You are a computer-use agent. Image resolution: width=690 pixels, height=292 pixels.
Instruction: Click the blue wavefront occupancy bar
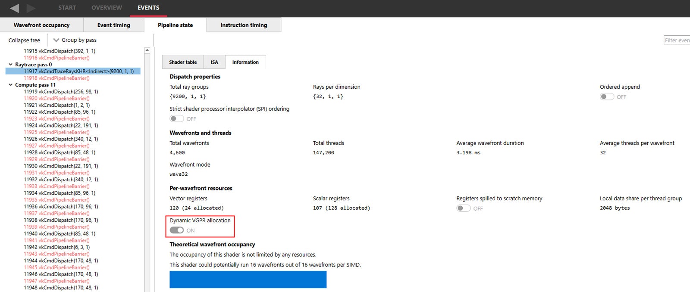click(248, 280)
